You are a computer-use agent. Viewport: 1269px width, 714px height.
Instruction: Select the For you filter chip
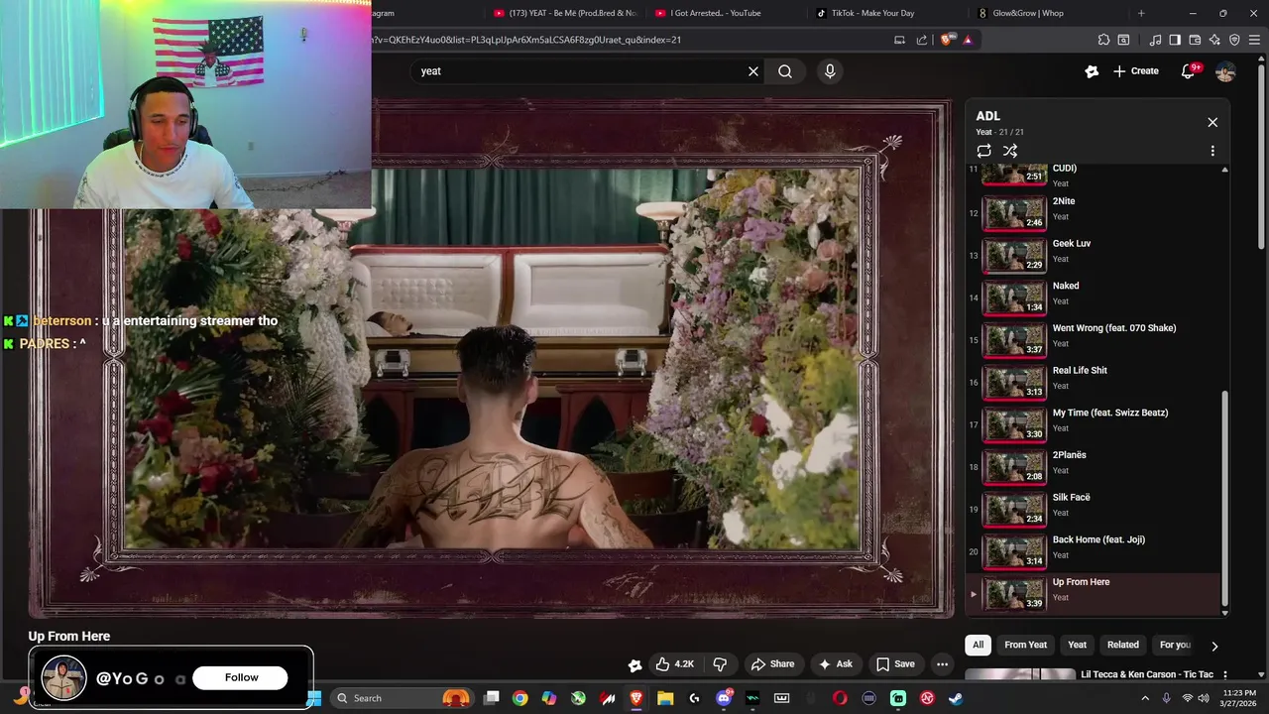(x=1175, y=645)
